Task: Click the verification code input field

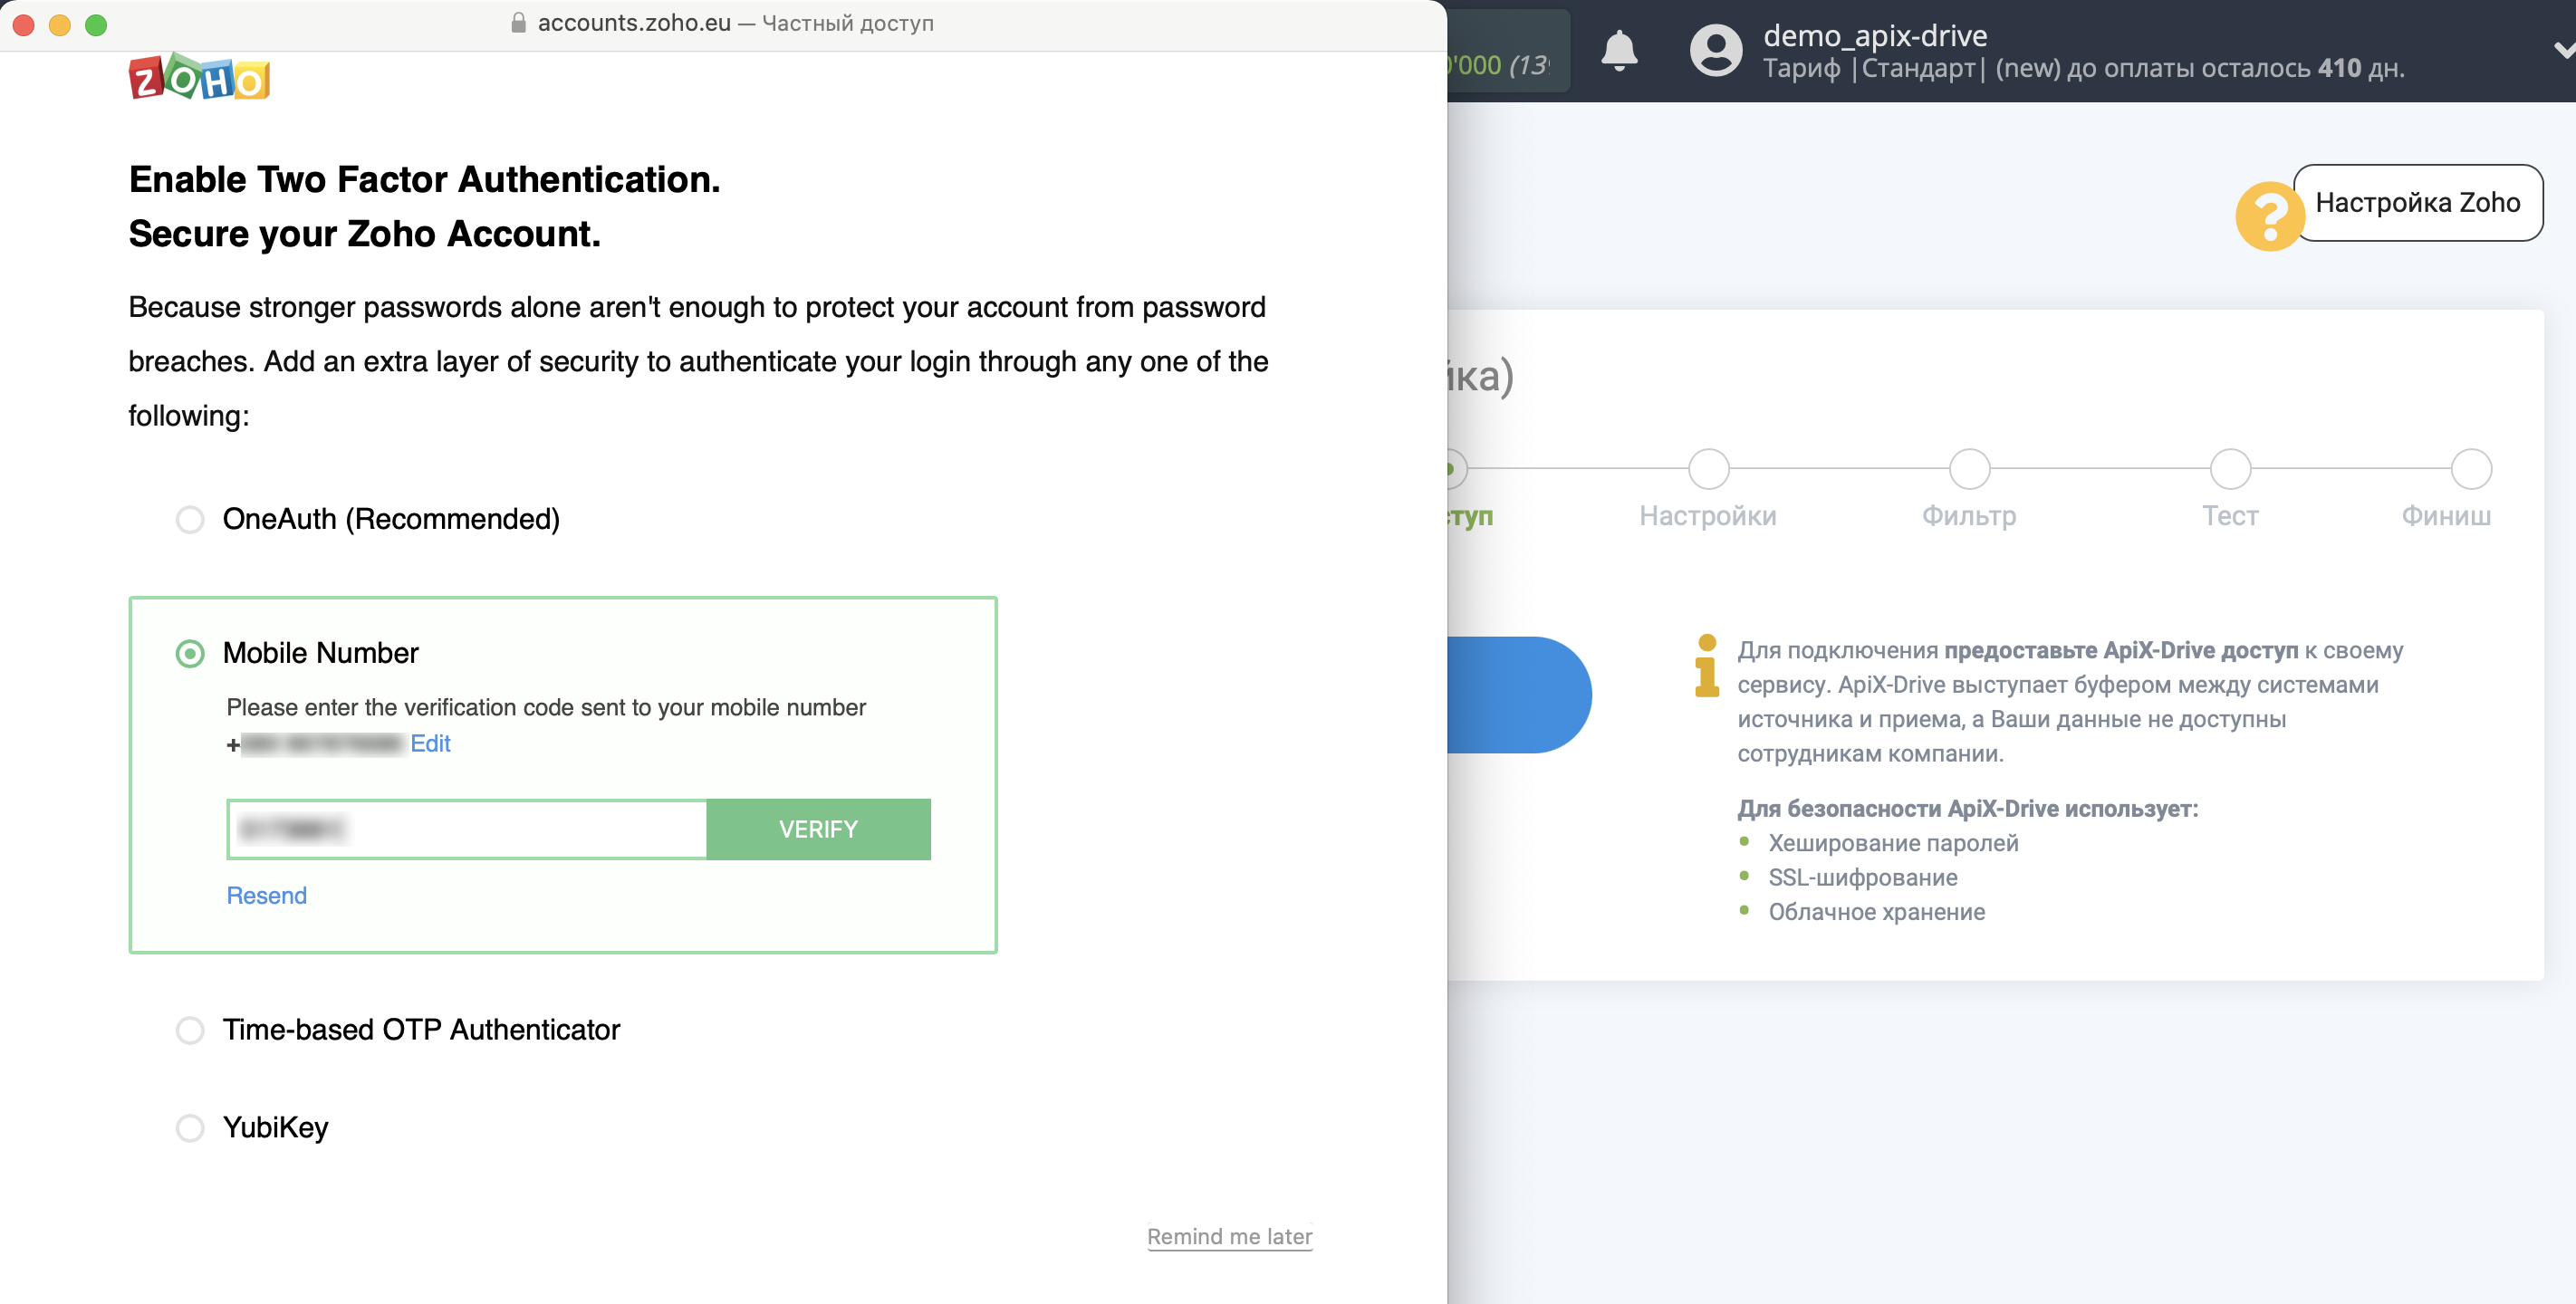Action: 469,827
